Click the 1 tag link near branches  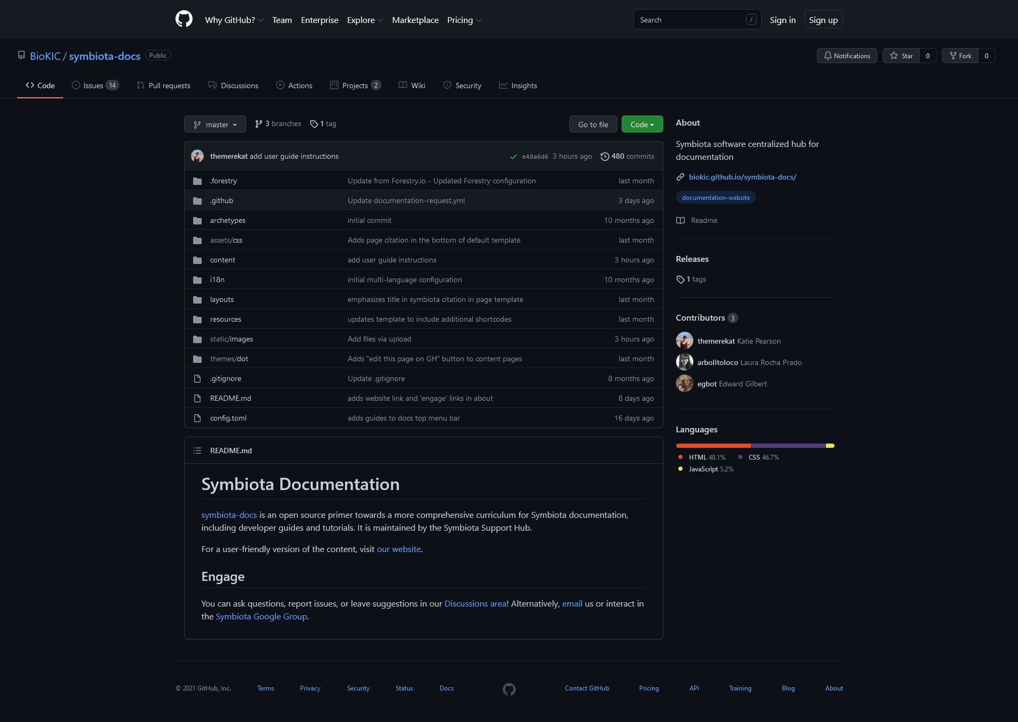click(323, 123)
